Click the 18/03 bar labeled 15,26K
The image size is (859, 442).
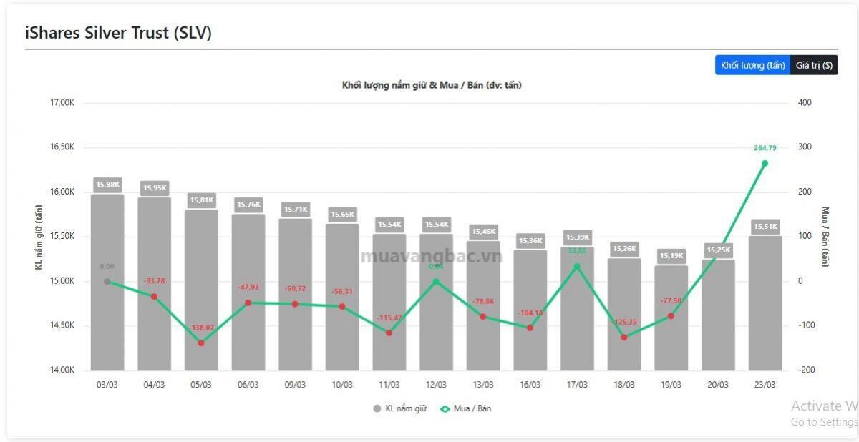tap(623, 314)
